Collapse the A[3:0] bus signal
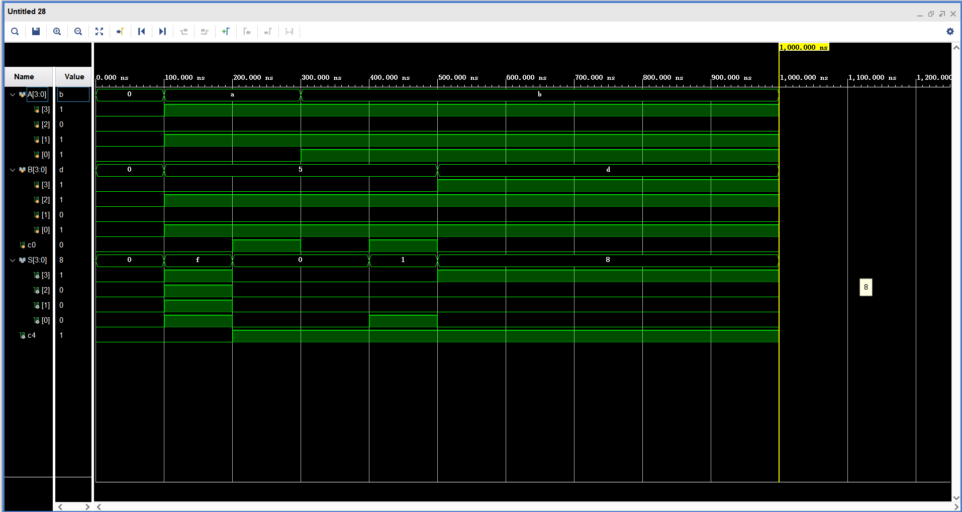This screenshot has width=962, height=512. tap(12, 94)
